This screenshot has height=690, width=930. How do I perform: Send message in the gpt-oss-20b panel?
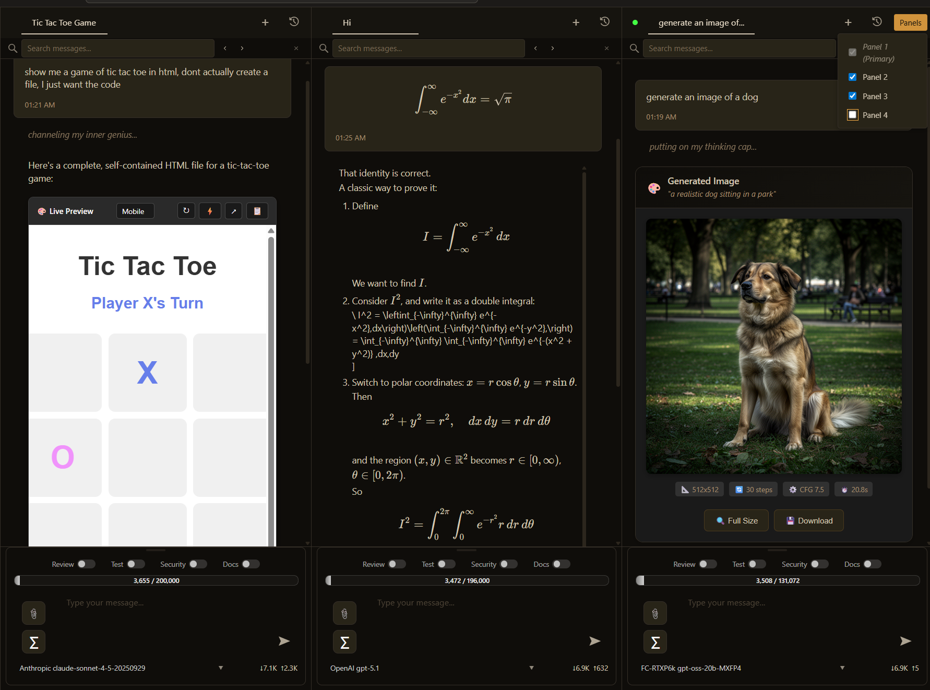(x=905, y=641)
